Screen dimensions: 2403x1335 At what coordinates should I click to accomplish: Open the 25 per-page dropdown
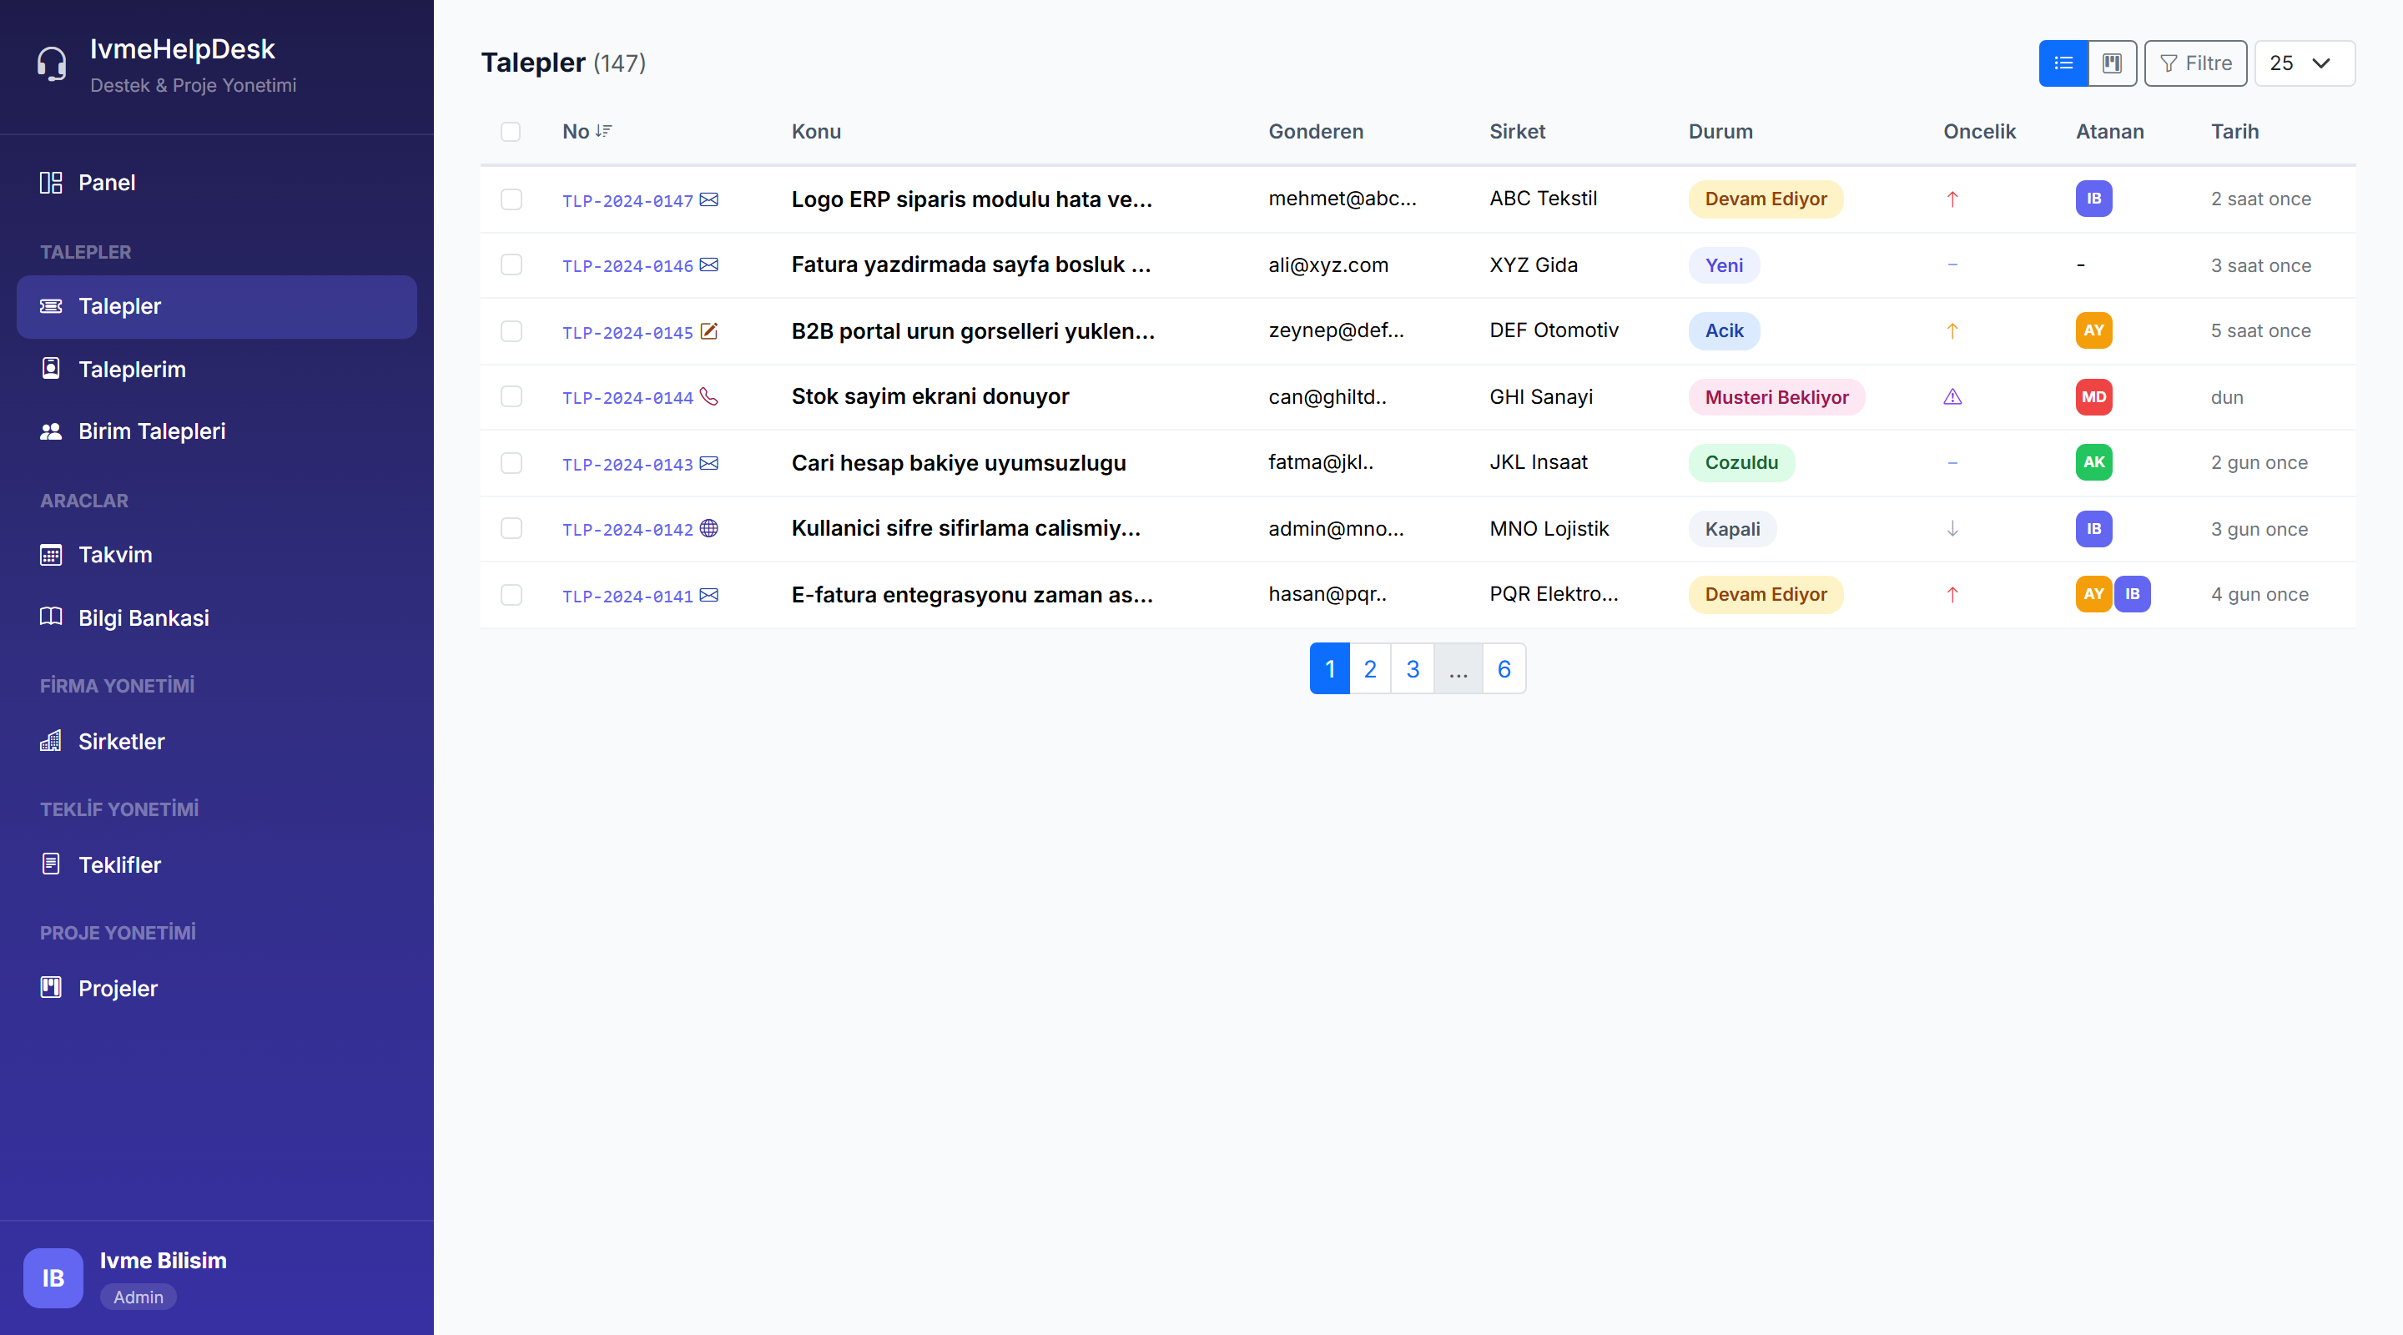(x=2303, y=63)
